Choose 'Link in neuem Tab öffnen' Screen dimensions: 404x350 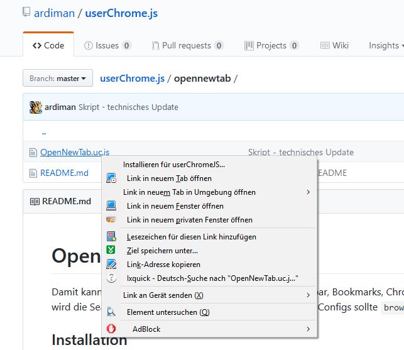pos(209,178)
